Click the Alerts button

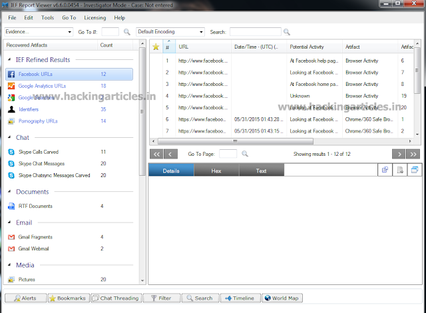tap(26, 298)
